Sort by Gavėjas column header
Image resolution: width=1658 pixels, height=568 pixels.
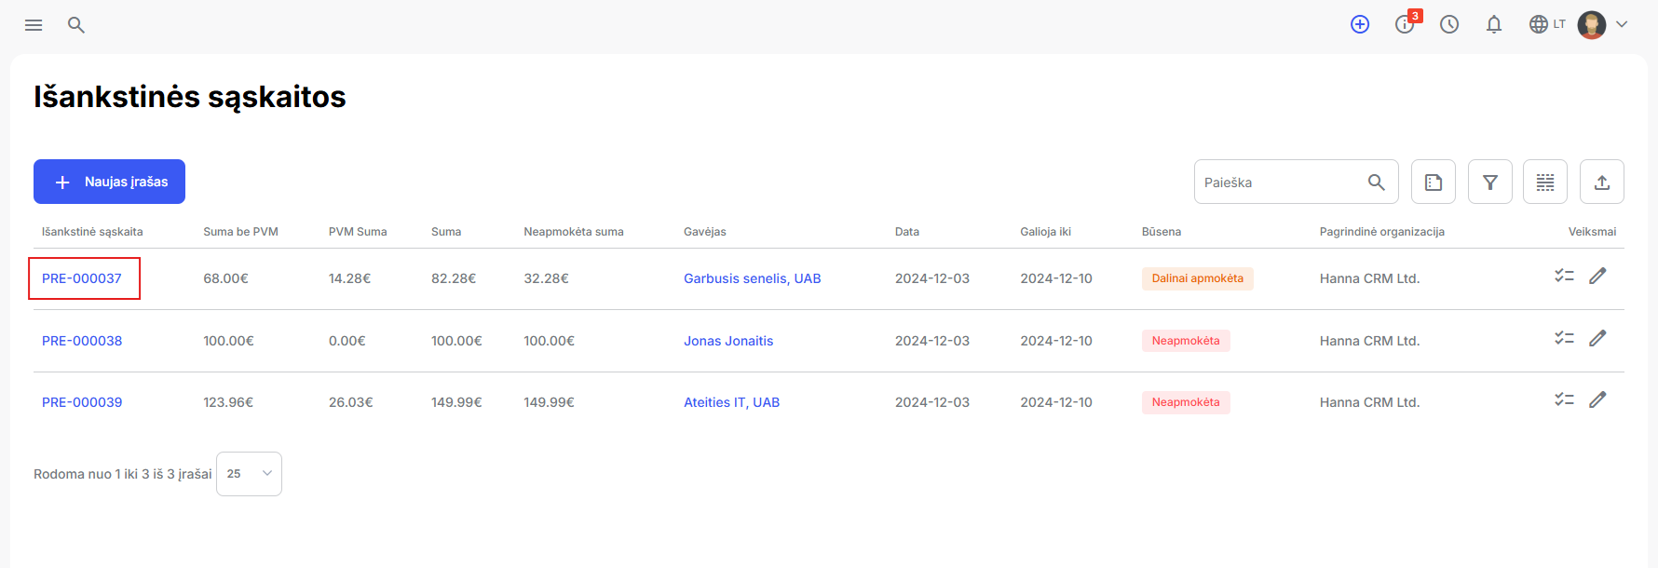(x=705, y=232)
